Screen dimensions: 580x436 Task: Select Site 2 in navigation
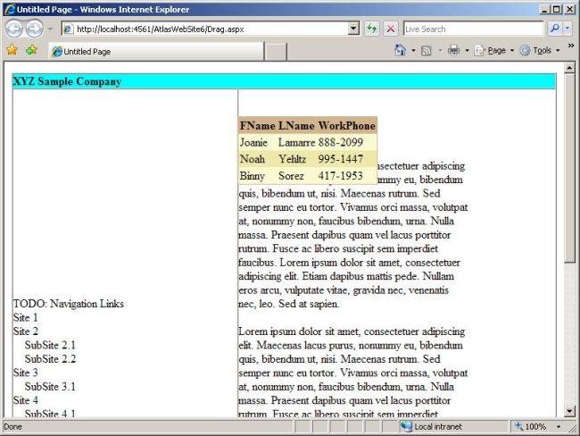(26, 331)
